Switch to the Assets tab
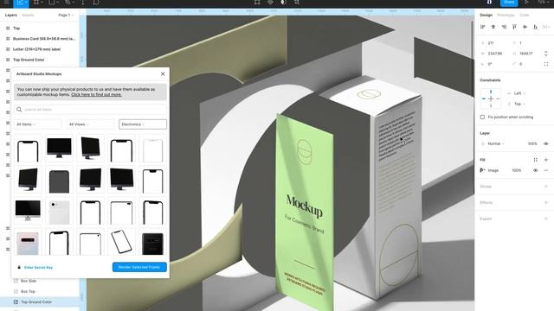Screen dimensions: 554x311 click(28, 16)
